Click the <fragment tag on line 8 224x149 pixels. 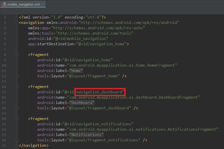coord(38,55)
